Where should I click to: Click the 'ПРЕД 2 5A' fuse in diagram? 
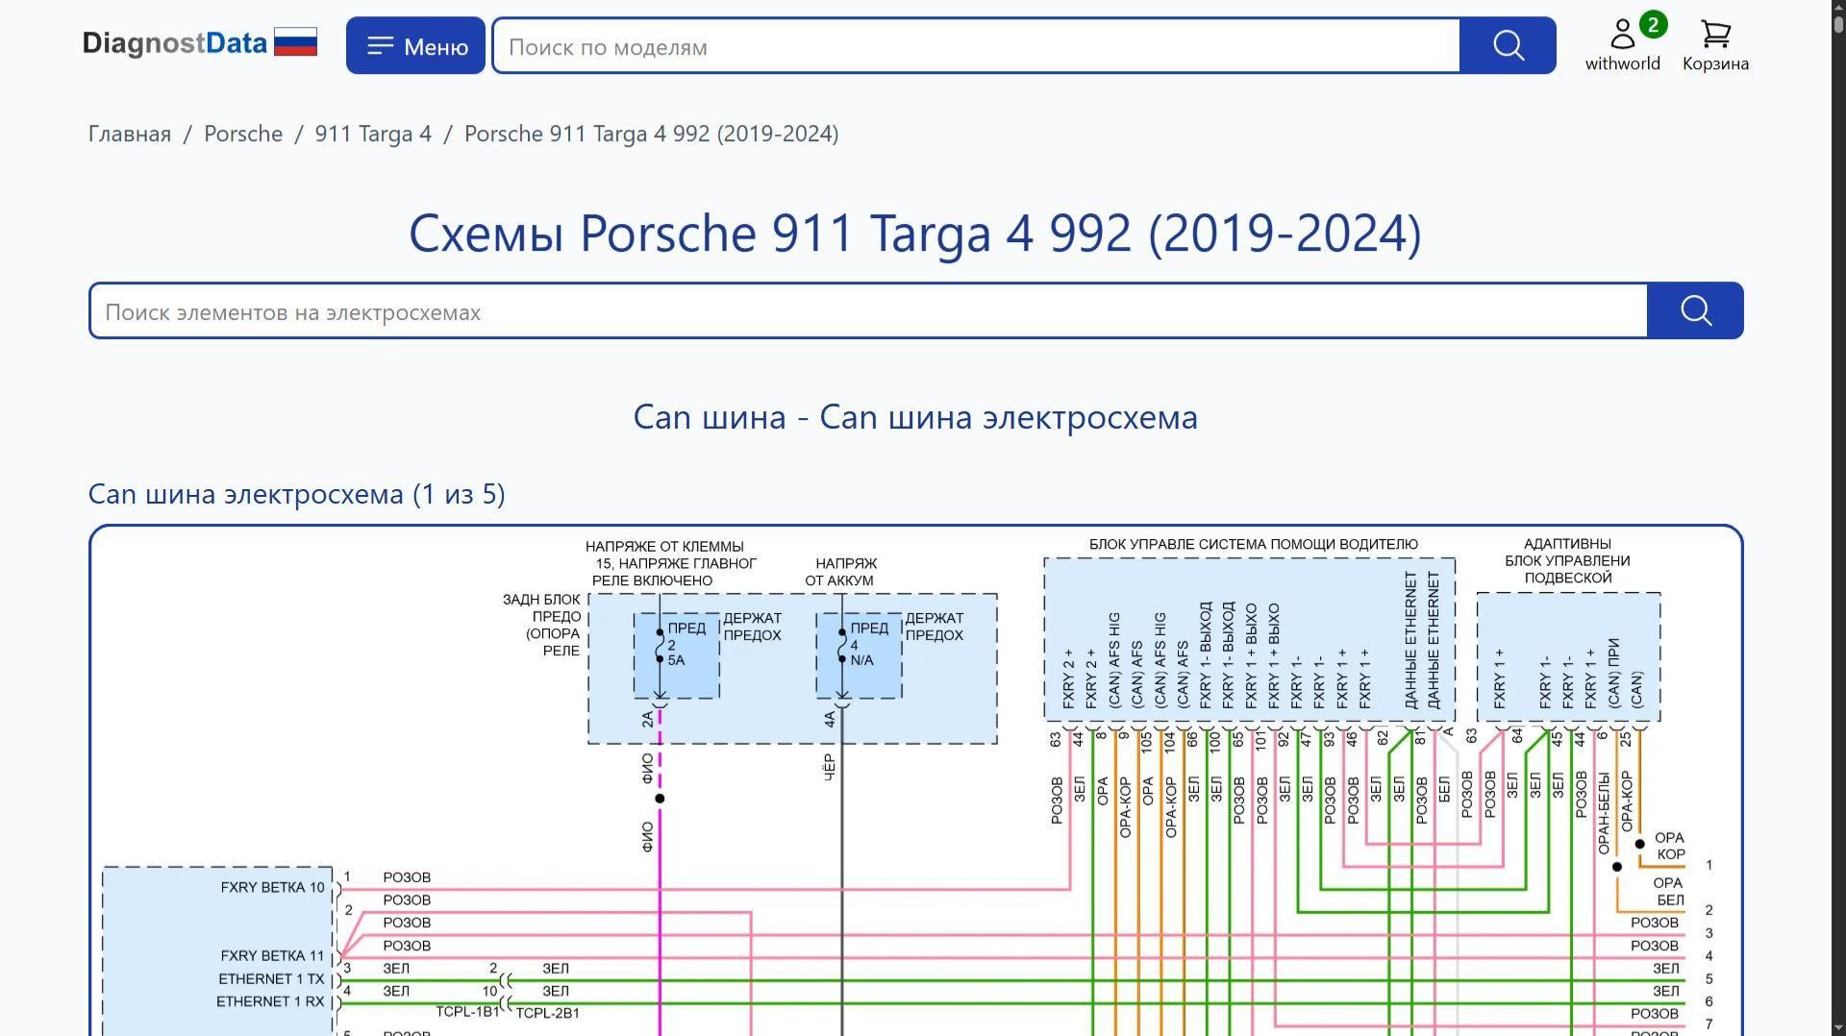coord(676,655)
